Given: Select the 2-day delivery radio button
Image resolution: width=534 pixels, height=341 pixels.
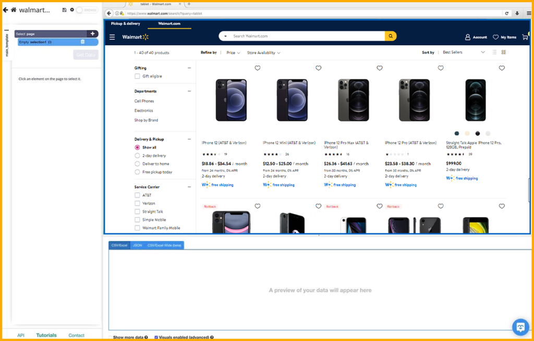Looking at the screenshot, I should (137, 156).
